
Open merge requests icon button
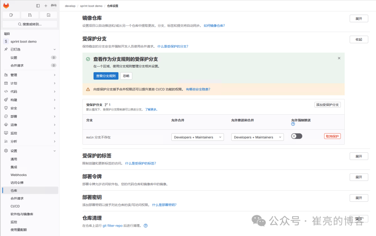point(30,15)
